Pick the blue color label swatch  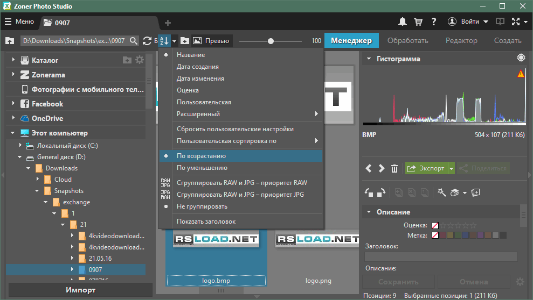point(465,235)
